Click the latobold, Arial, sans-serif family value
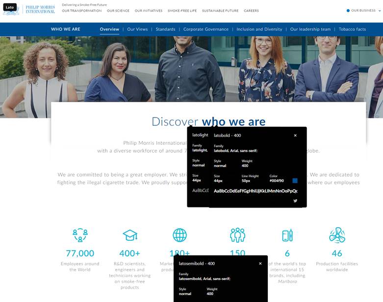Viewport: 383px width, 302px height. tap(235, 151)
